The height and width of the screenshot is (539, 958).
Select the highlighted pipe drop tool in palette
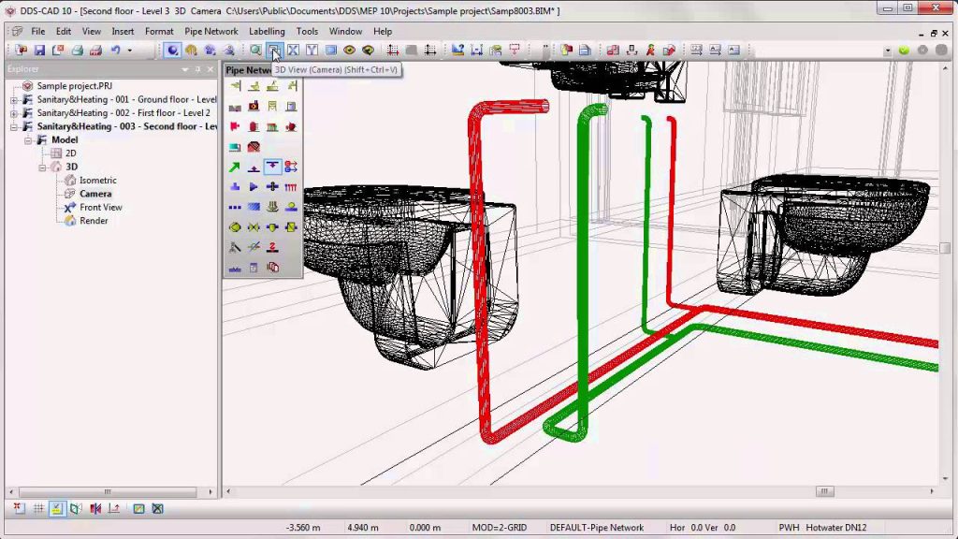coord(272,166)
